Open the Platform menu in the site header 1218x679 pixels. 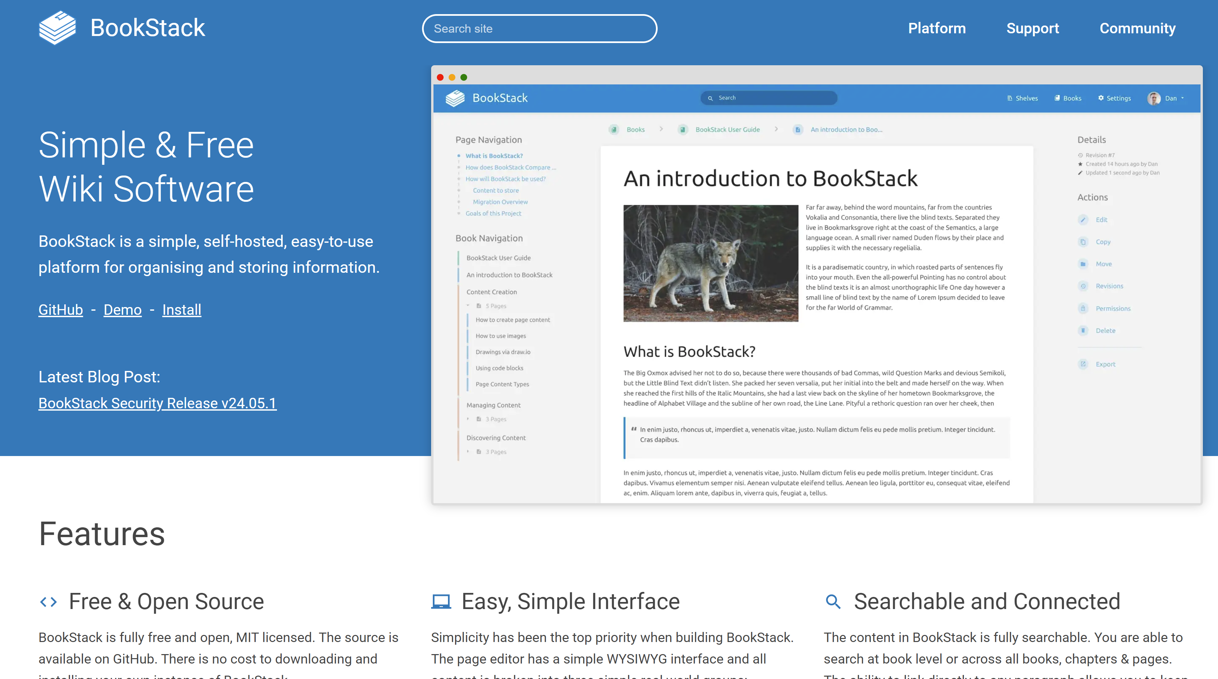click(x=937, y=28)
